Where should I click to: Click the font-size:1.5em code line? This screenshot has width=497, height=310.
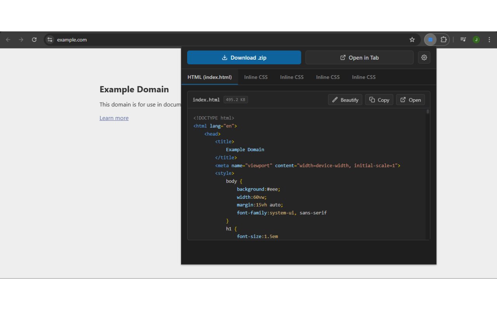tap(257, 236)
